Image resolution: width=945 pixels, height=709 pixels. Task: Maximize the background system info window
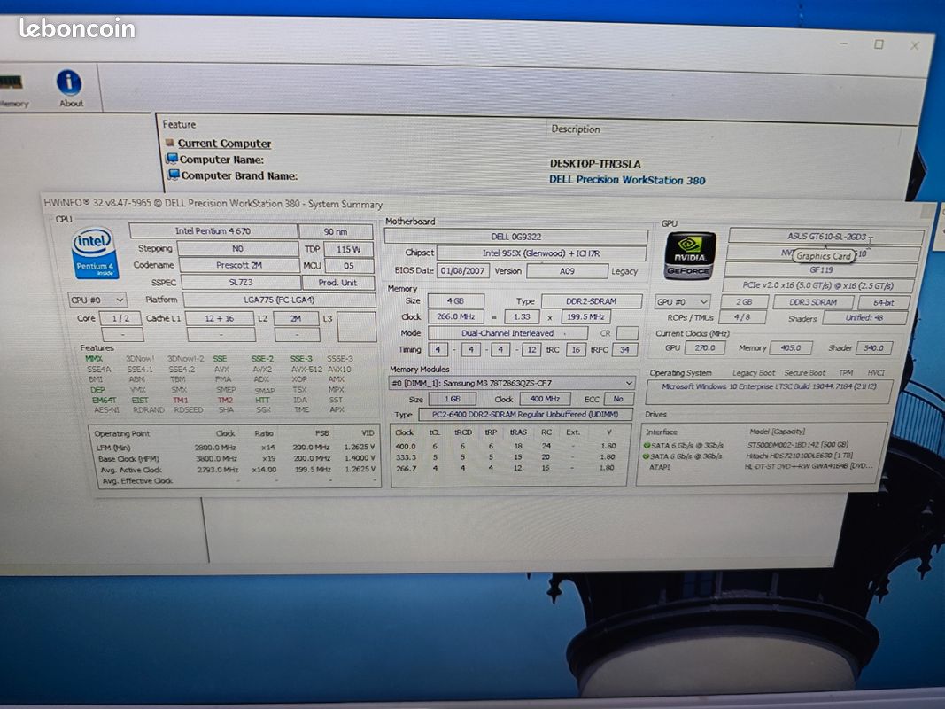point(879,44)
